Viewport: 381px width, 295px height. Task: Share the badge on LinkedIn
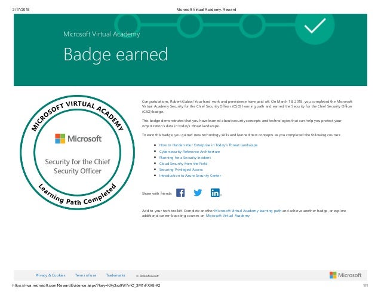click(x=216, y=193)
